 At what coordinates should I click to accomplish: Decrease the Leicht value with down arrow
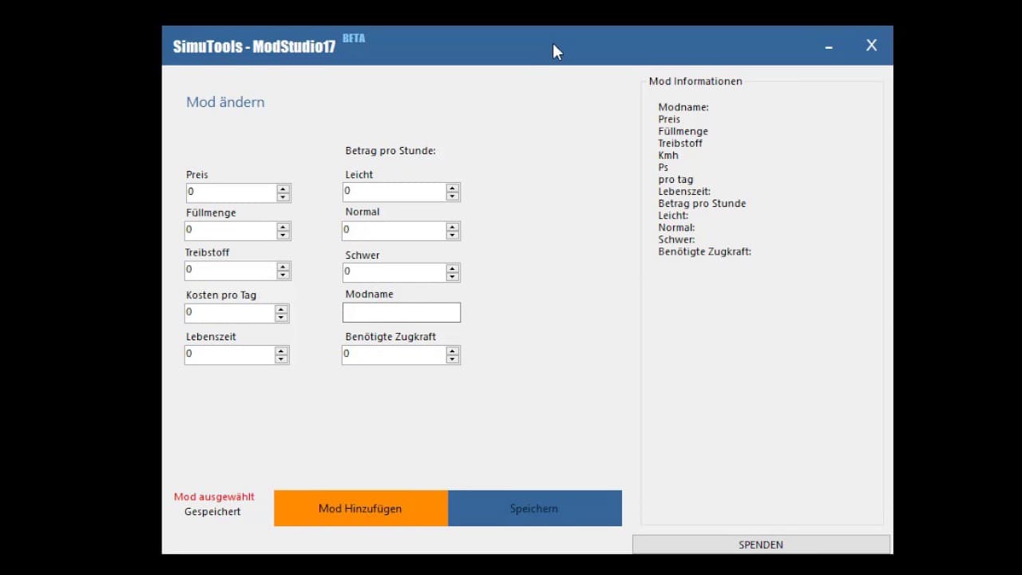click(x=453, y=196)
